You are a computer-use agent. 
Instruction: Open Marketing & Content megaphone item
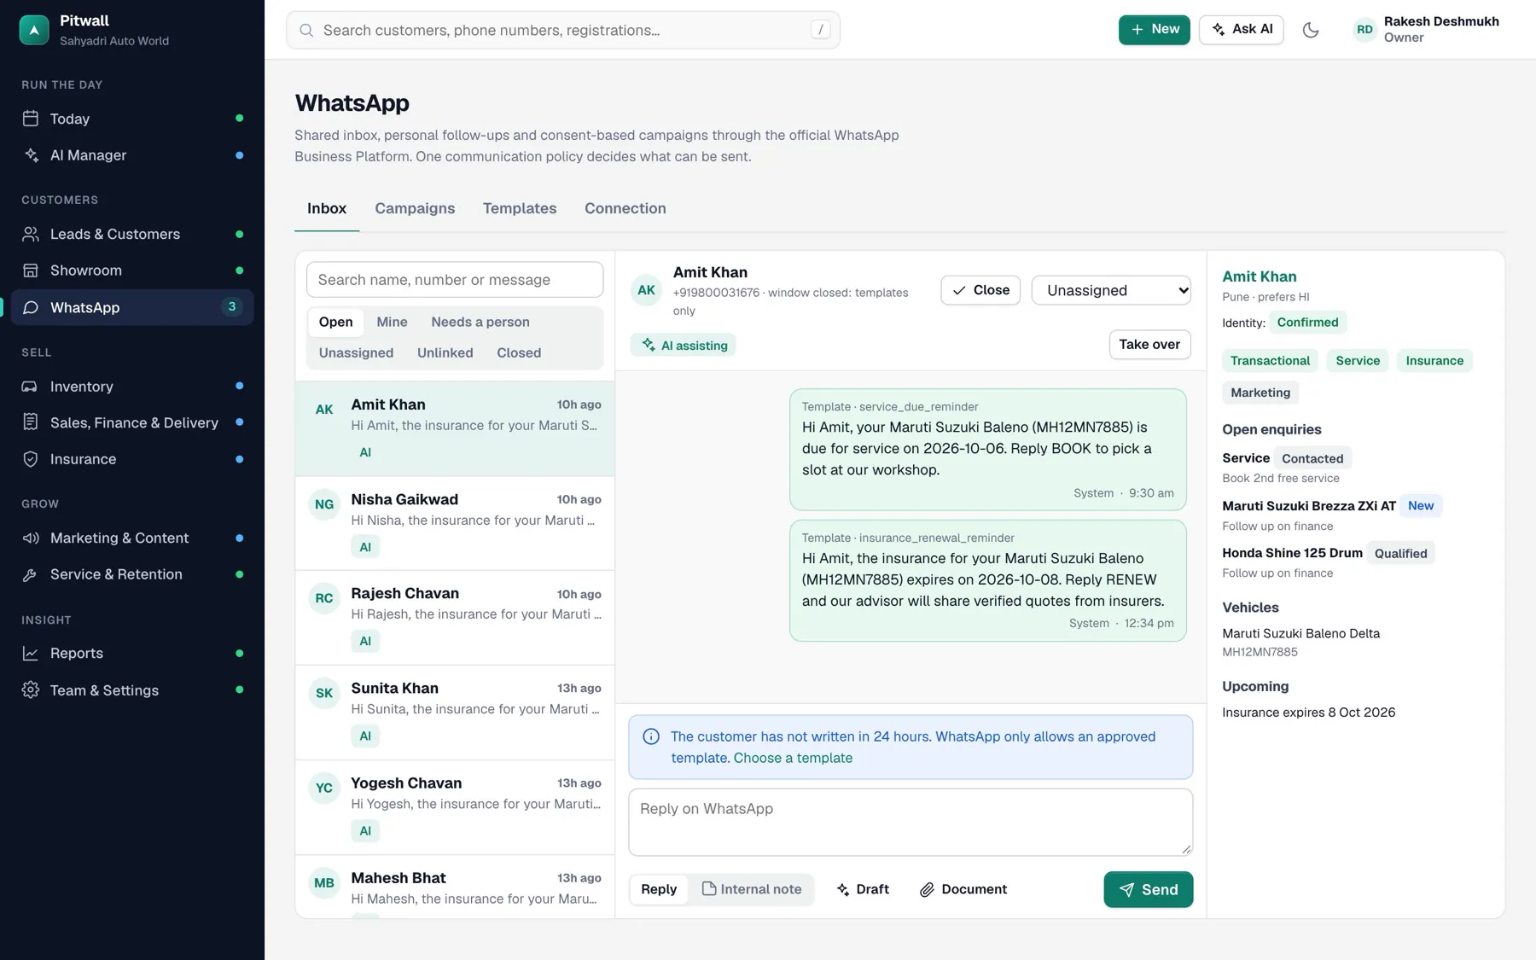click(132, 538)
